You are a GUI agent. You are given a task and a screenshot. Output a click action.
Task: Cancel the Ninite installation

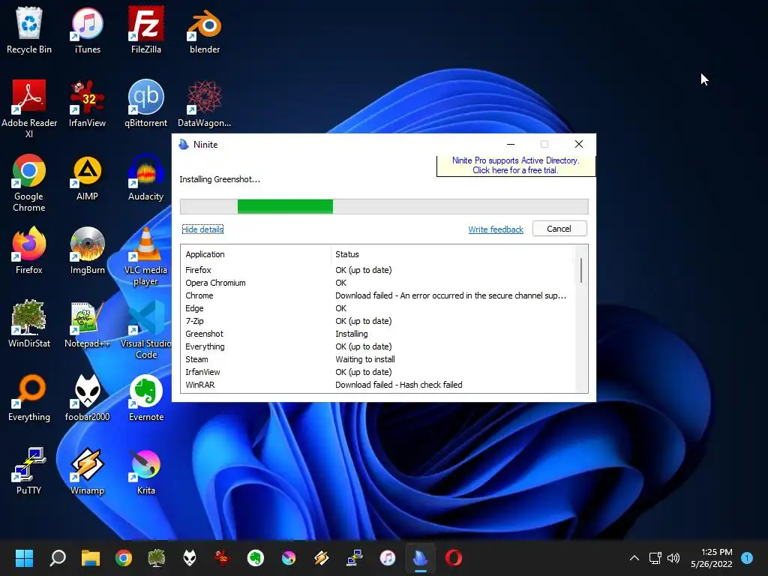point(559,229)
